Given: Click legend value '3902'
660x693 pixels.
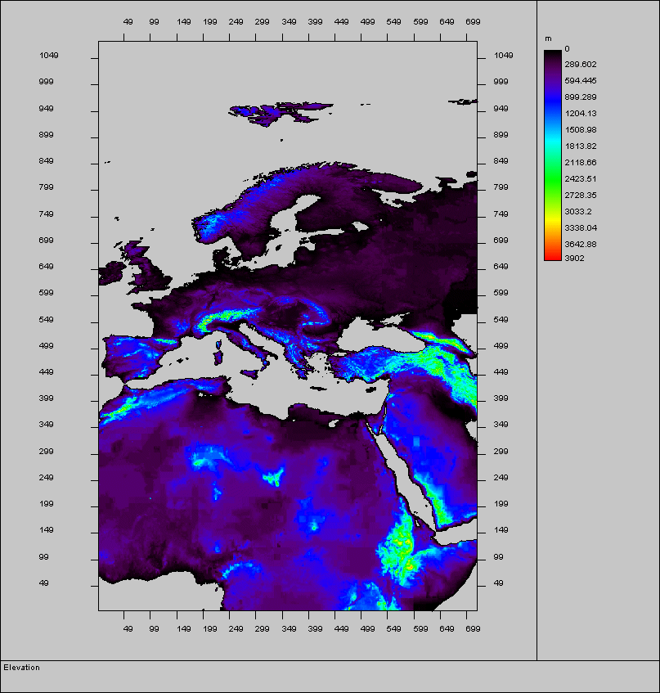Looking at the screenshot, I should coord(574,258).
